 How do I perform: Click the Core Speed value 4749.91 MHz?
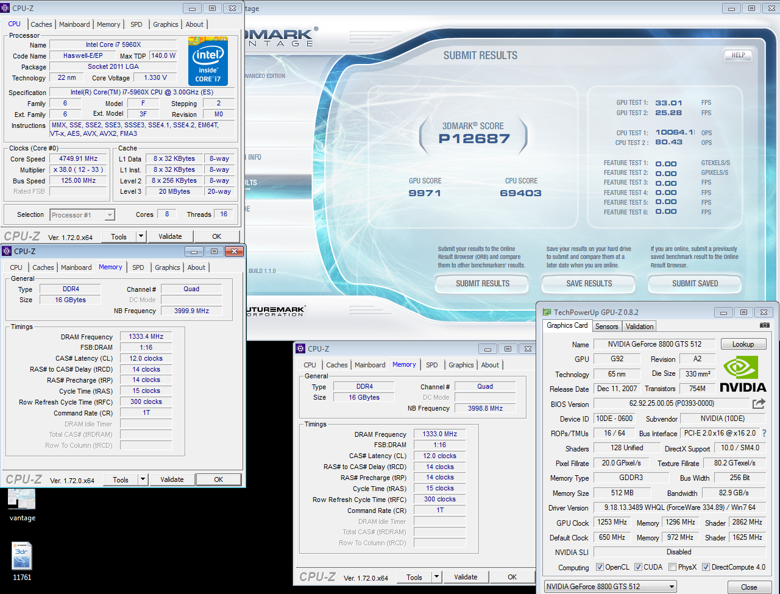(78, 158)
